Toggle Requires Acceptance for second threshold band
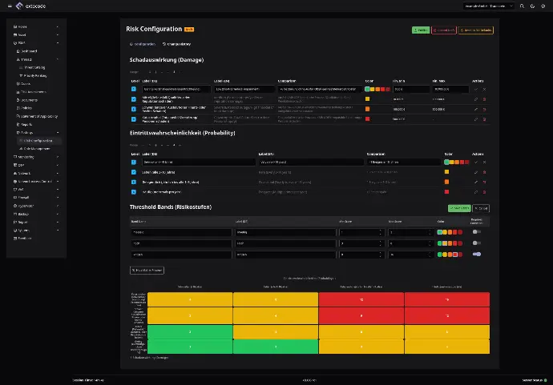Viewport: 553px width, 385px height. 476,243
